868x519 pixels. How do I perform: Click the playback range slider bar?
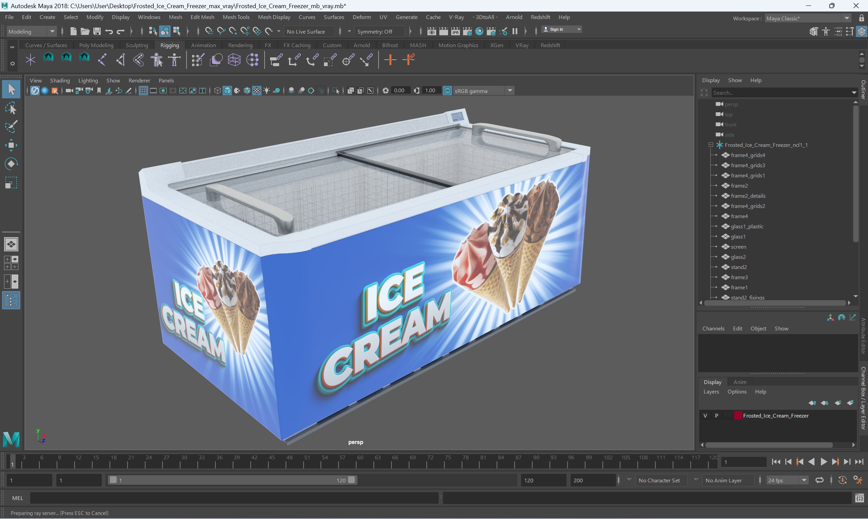tap(232, 480)
